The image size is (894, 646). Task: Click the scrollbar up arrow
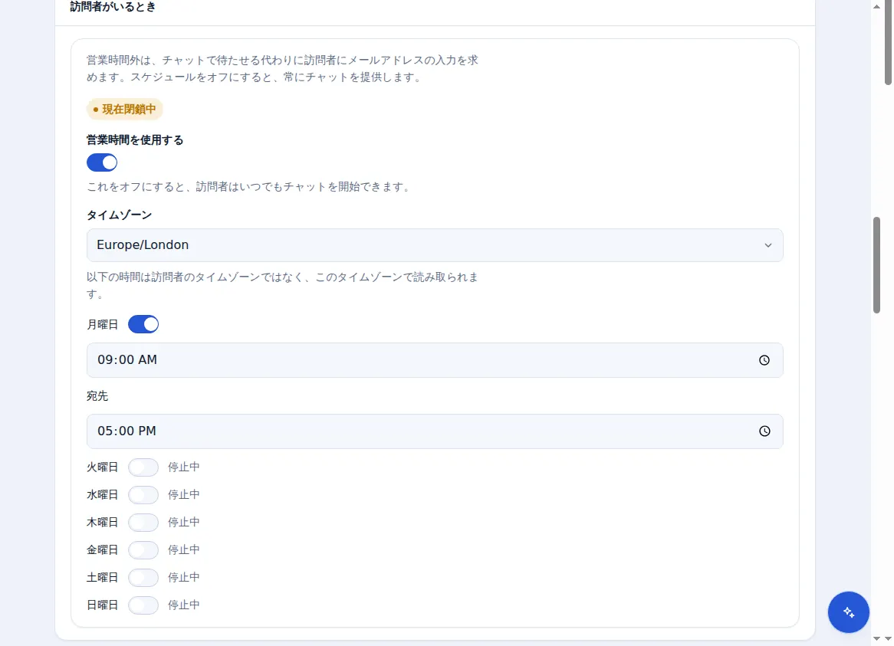(876, 6)
